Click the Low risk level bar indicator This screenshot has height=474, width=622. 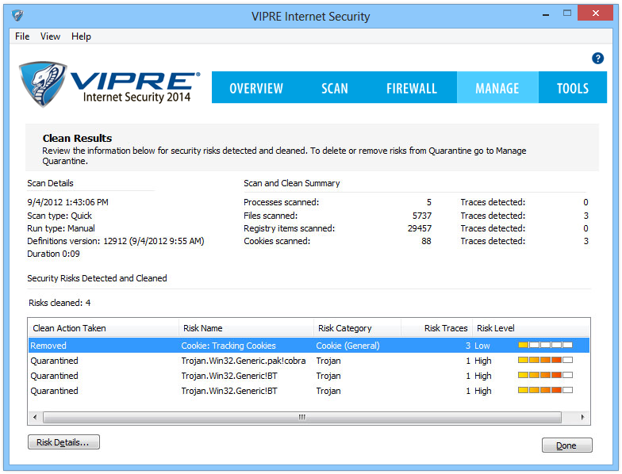(x=545, y=346)
